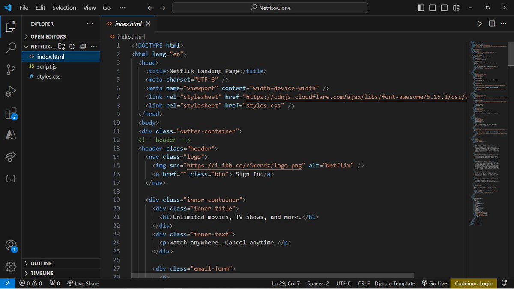Open the Edit menu
The width and height of the screenshot is (514, 289).
click(40, 8)
